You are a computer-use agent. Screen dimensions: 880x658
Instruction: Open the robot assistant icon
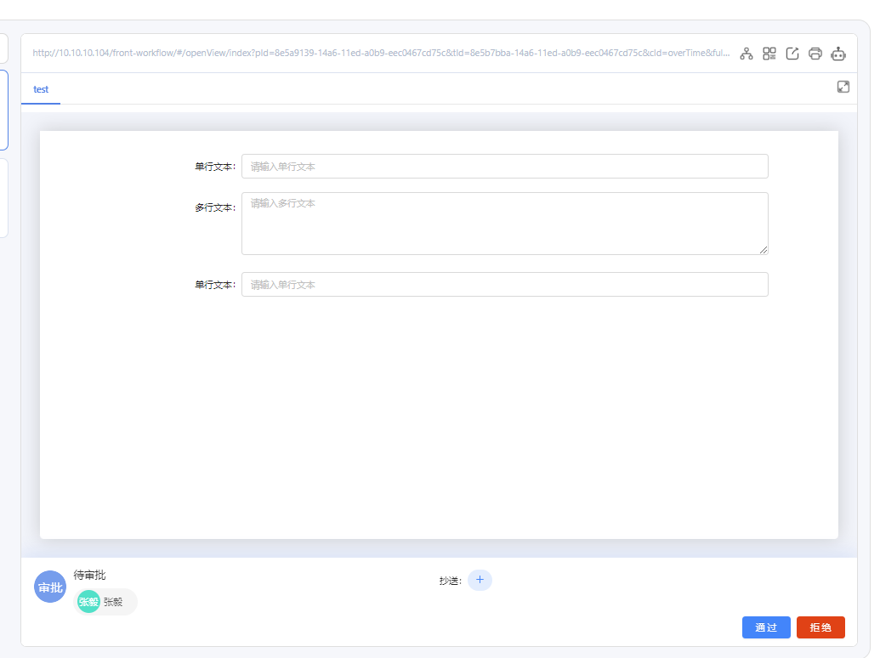[x=838, y=54]
